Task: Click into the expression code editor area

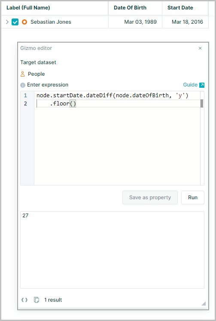Action: point(117,138)
